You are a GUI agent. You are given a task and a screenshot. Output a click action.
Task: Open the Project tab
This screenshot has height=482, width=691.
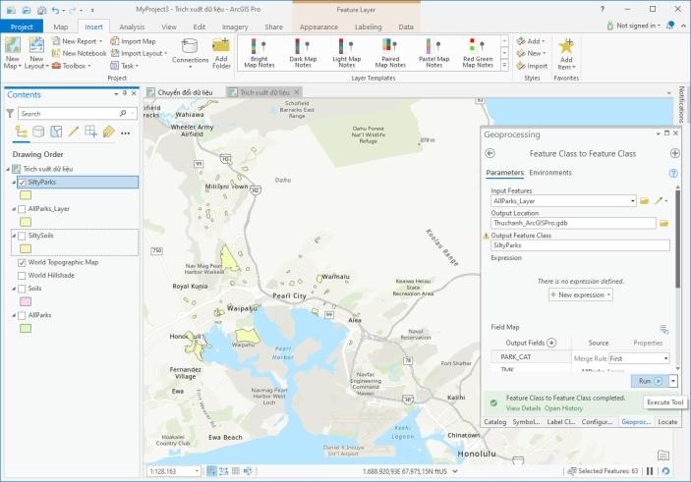(22, 27)
